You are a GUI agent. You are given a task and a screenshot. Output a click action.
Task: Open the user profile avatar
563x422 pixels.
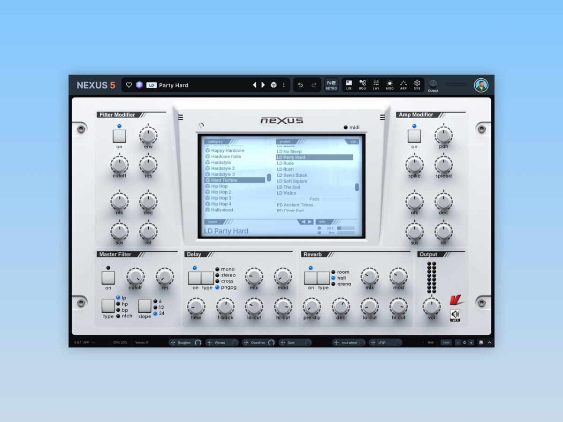pos(481,85)
